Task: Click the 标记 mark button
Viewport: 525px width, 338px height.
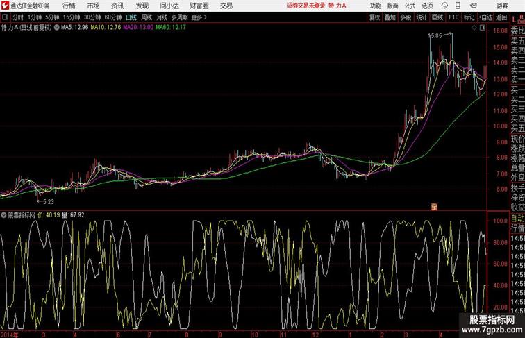Action: [x=469, y=17]
